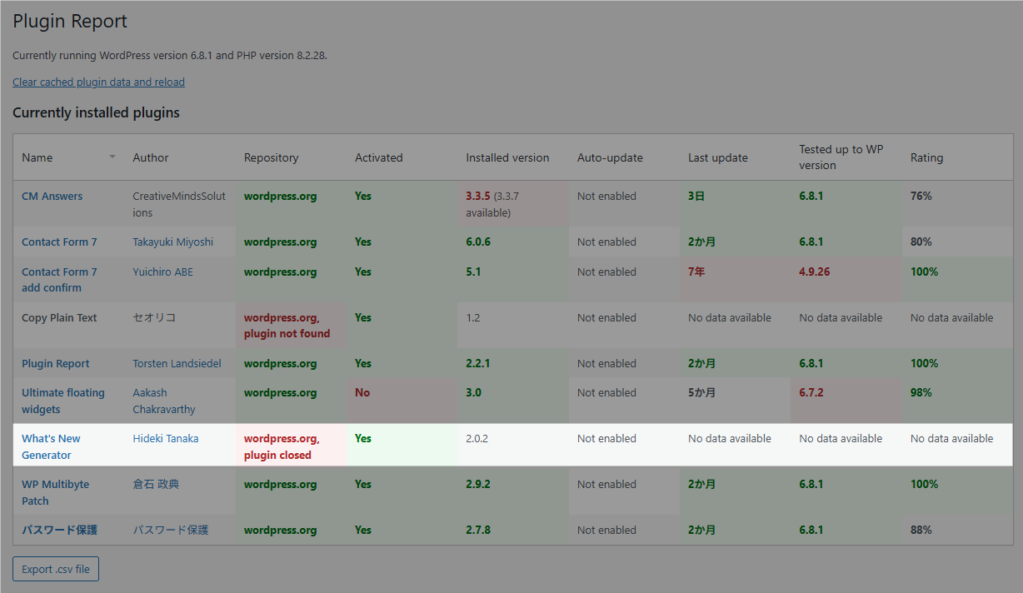Click author link Hideki Tanaka
This screenshot has height=593, width=1023.
point(166,439)
